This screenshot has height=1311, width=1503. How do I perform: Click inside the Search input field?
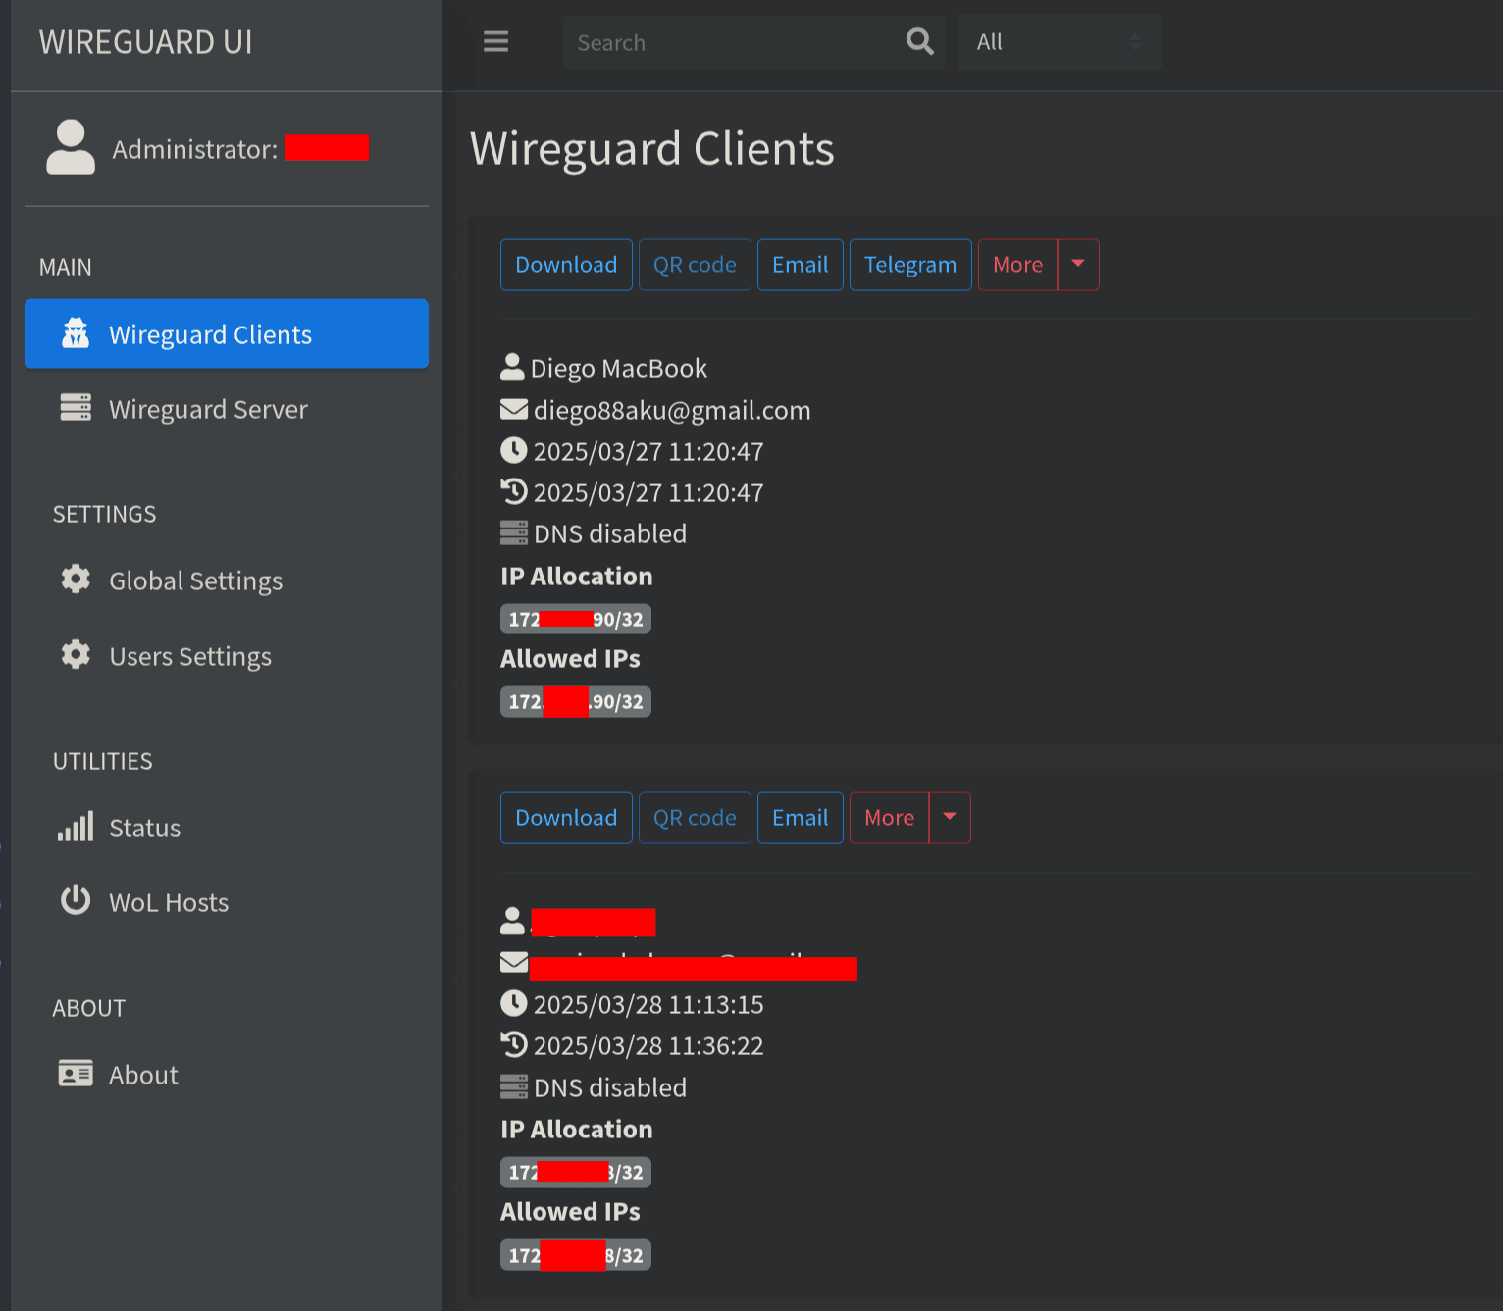(x=726, y=41)
